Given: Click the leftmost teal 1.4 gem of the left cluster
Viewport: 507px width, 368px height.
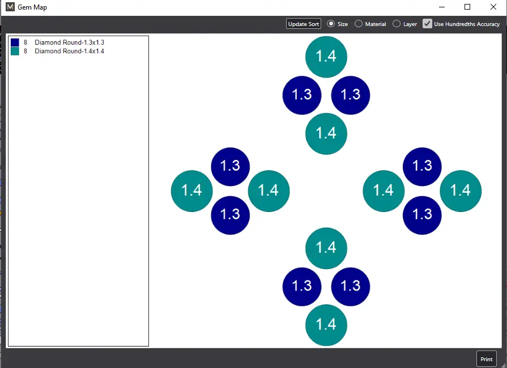Looking at the screenshot, I should pyautogui.click(x=192, y=191).
